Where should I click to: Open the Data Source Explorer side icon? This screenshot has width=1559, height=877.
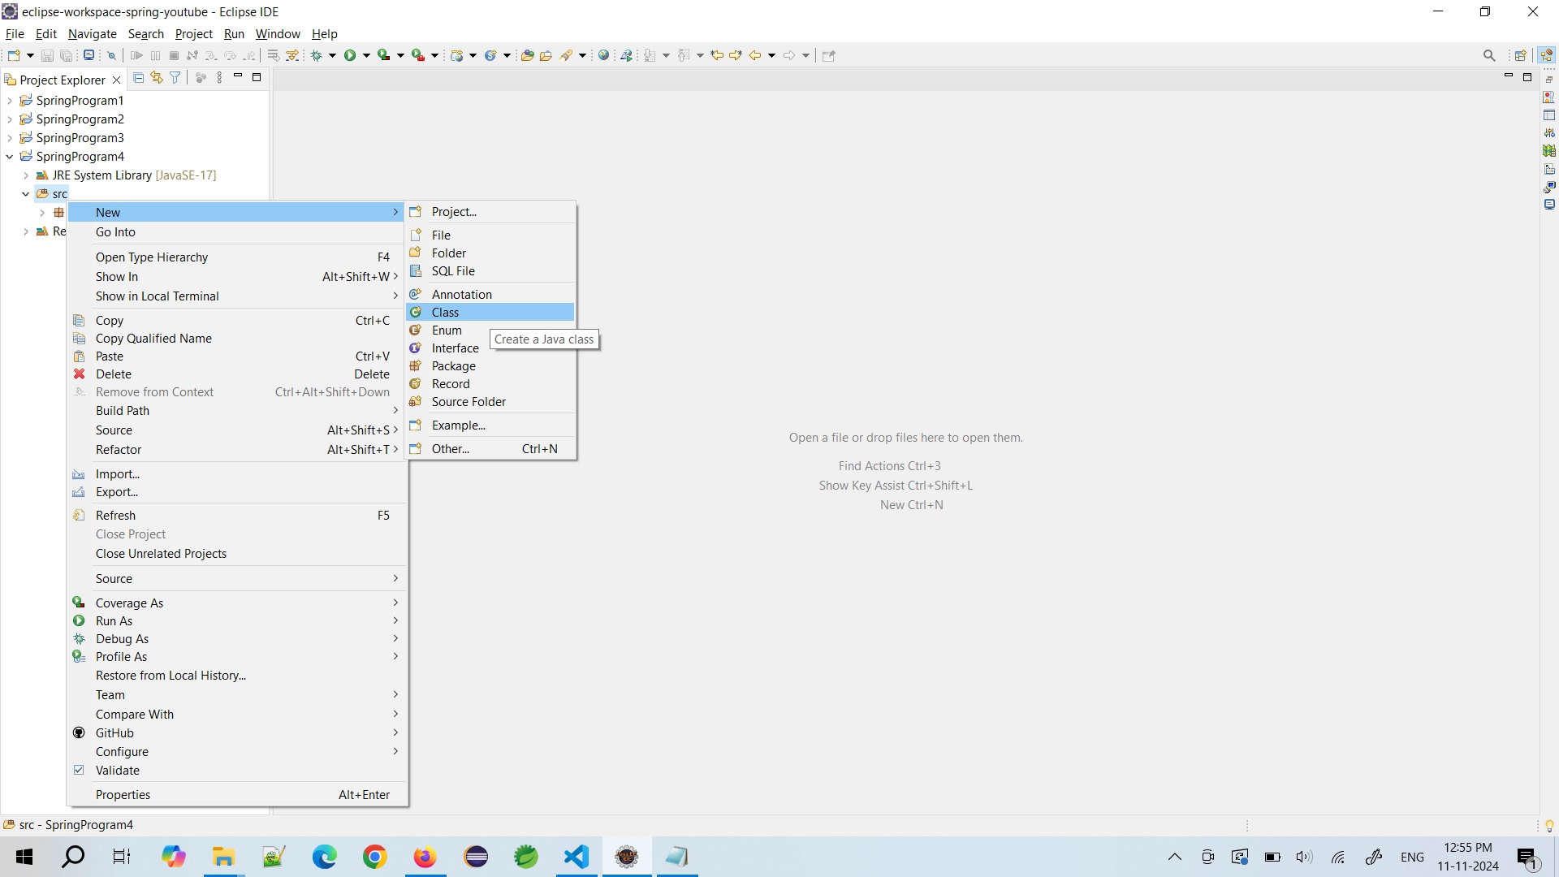point(1549,150)
